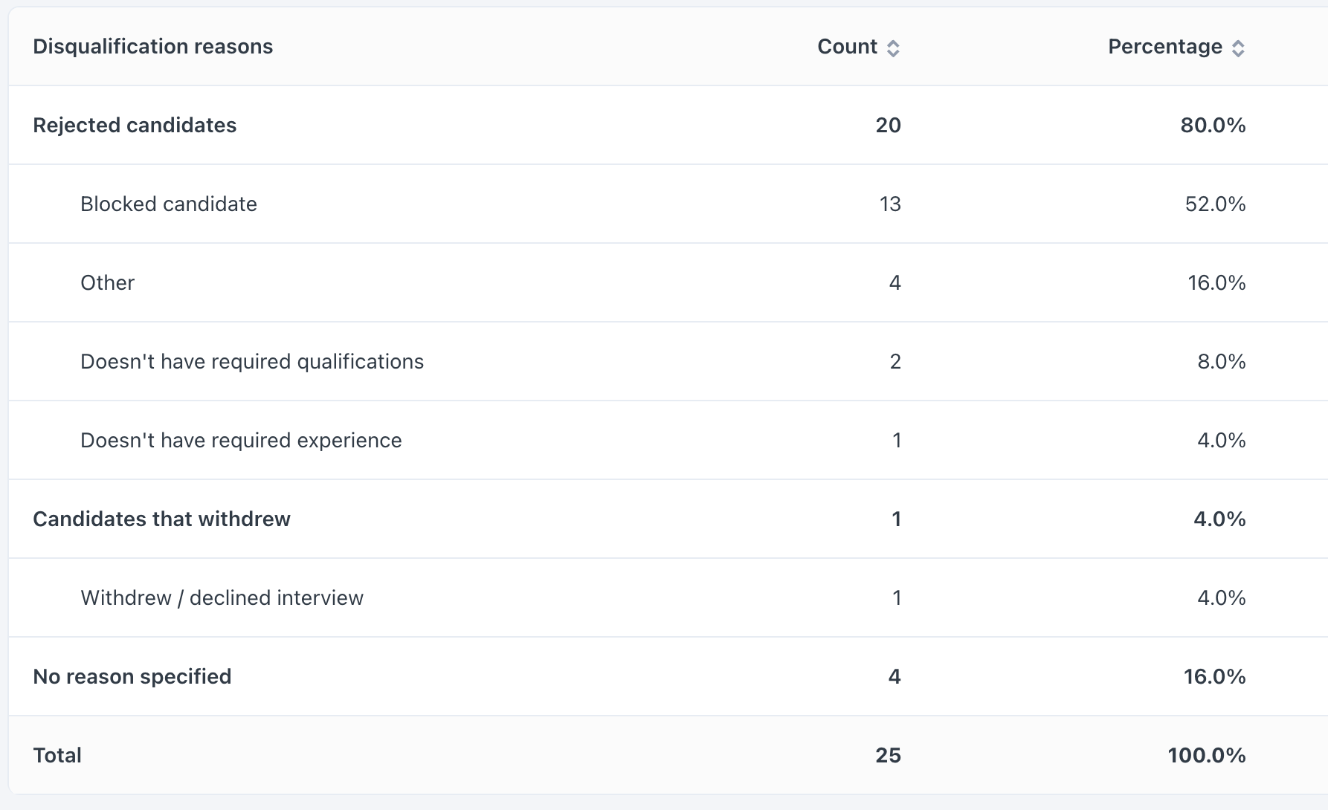Select the No reason specified row
Screen dimensions: 1328x810
[132, 677]
